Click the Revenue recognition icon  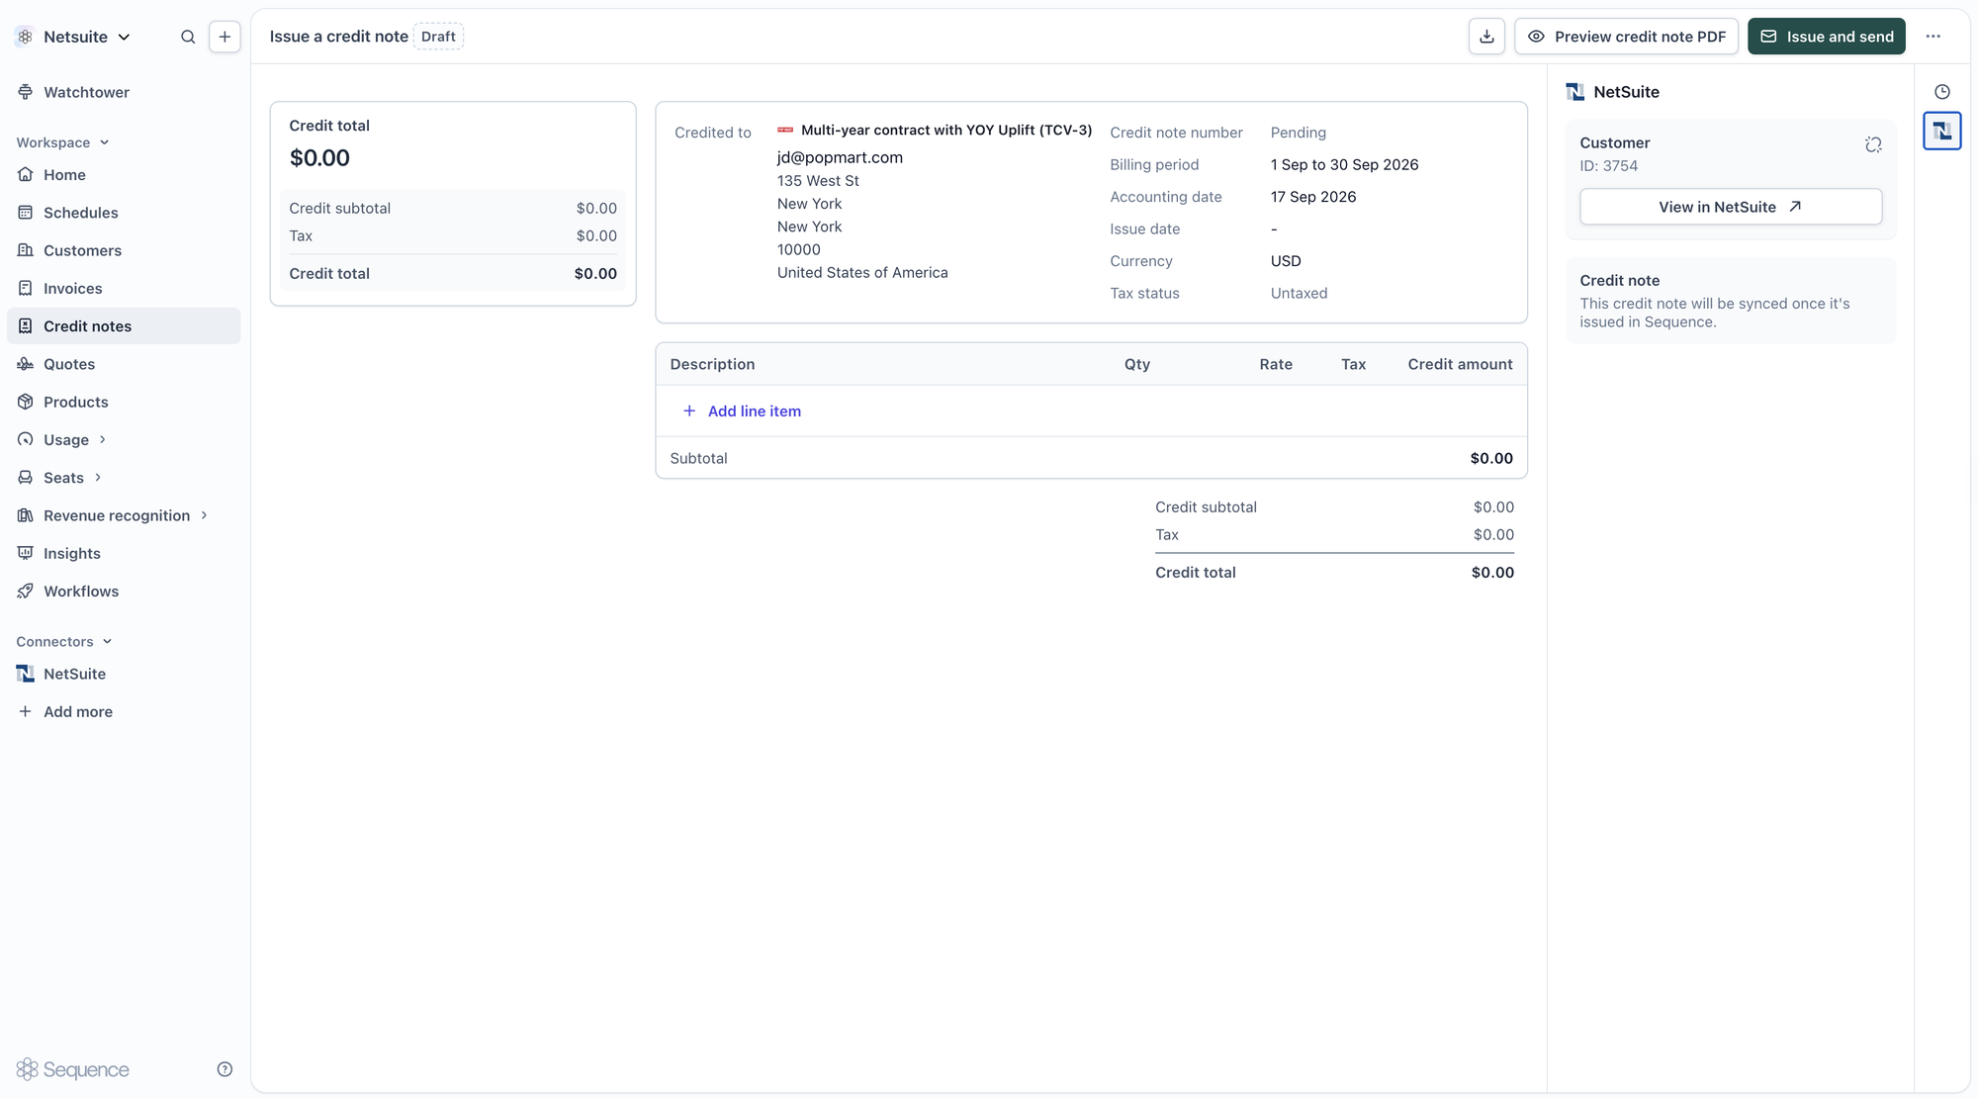pos(26,515)
